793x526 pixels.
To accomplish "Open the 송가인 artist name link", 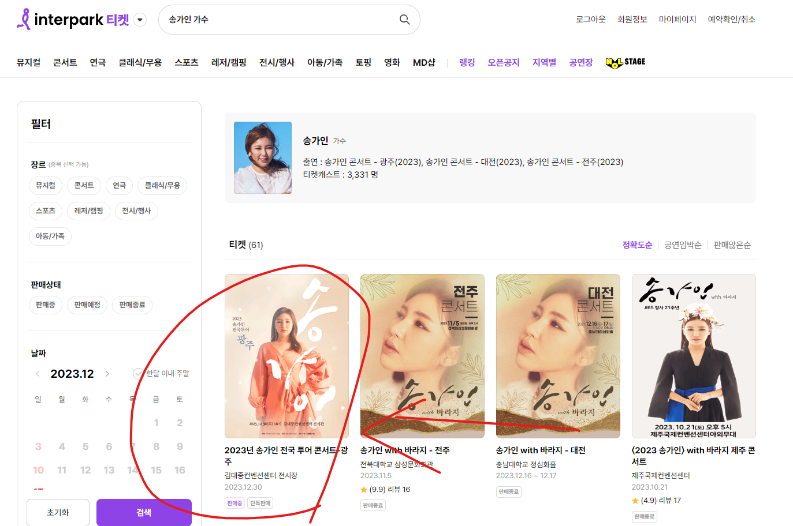I will [x=315, y=141].
